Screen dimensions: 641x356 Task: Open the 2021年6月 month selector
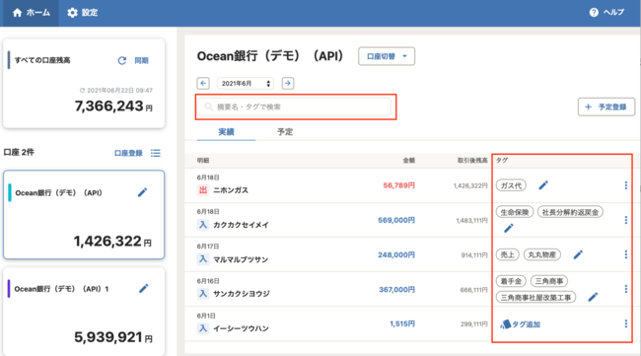[246, 84]
